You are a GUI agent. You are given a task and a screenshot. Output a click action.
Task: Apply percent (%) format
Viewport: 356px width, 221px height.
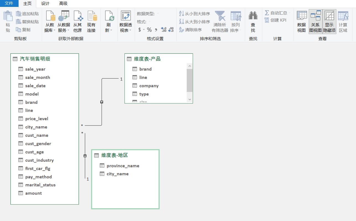tap(149, 30)
